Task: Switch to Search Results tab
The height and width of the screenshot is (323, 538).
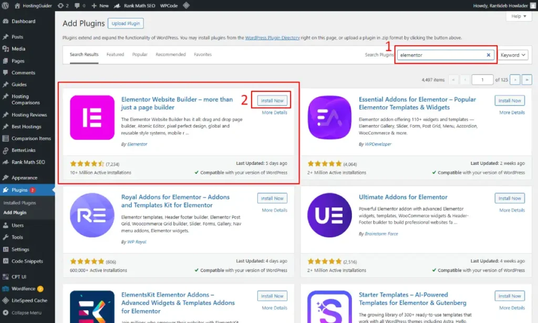Action: point(84,55)
